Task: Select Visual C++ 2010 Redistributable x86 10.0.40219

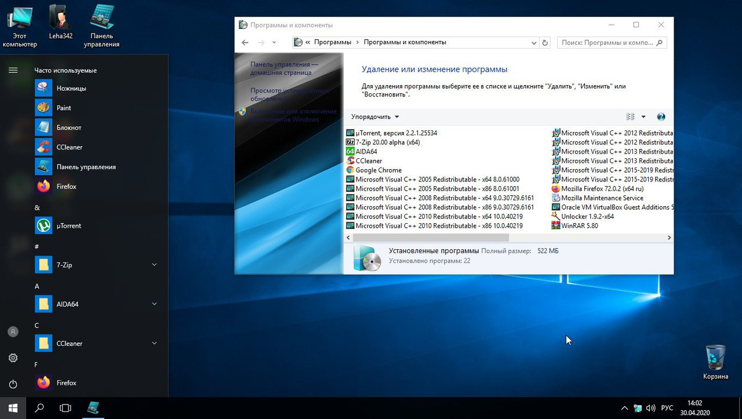Action: coord(435,225)
